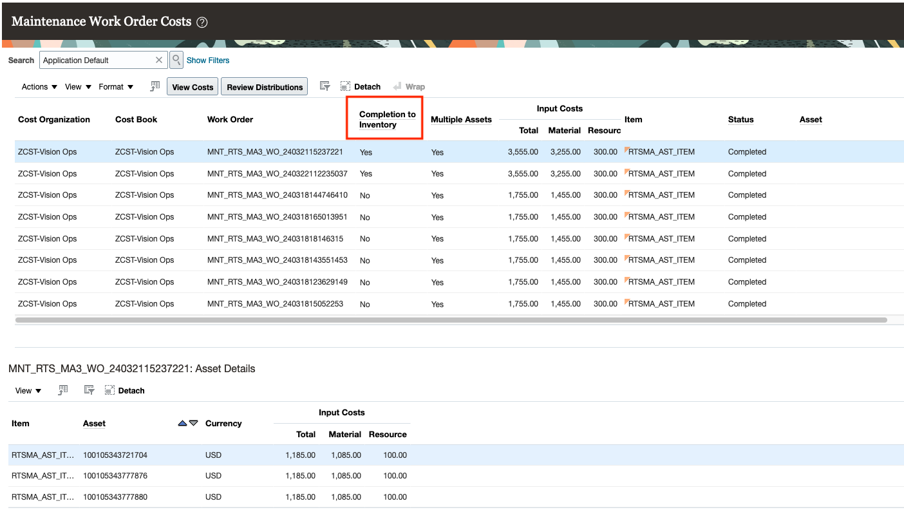Select asset 100105343721704 row
The height and width of the screenshot is (510, 904).
[x=456, y=455]
